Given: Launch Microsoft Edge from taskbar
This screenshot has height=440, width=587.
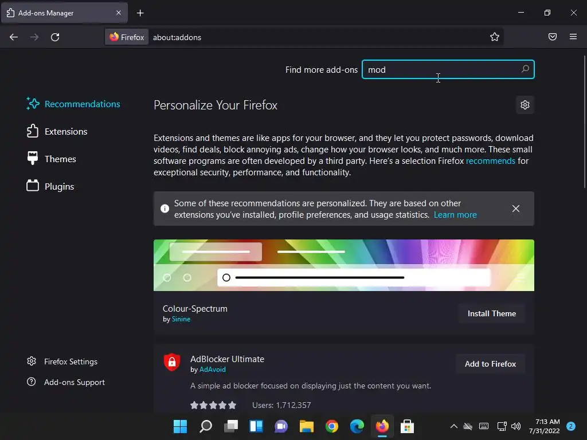Looking at the screenshot, I should click(x=357, y=426).
